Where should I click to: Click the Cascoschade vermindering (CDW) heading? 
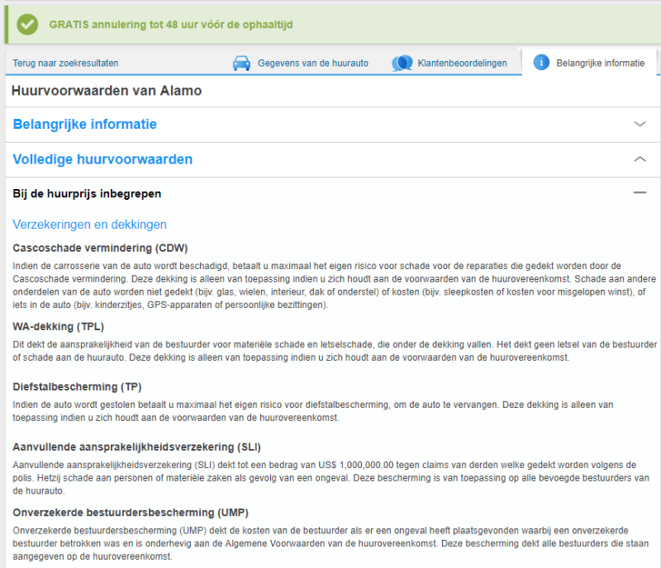(100, 248)
